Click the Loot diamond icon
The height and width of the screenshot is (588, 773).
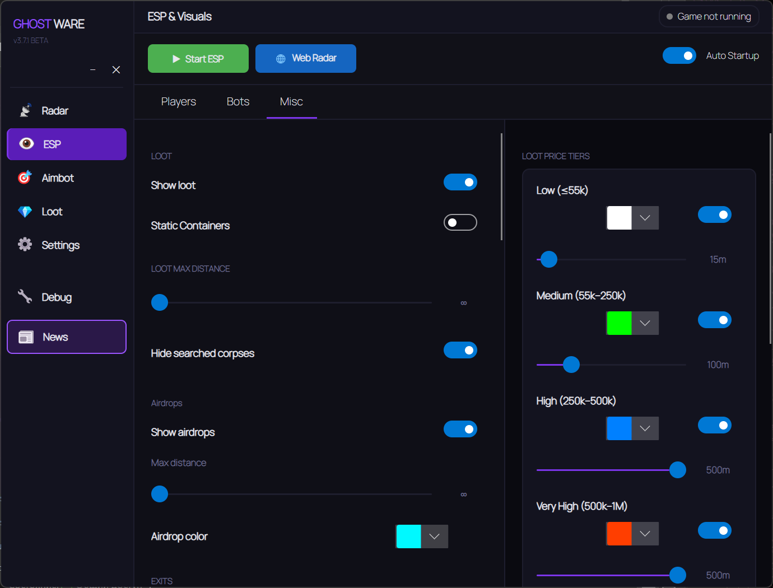(x=25, y=212)
